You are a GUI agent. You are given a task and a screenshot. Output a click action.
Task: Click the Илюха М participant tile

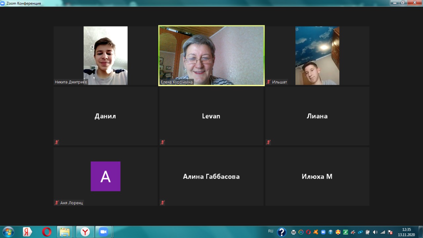[317, 176]
